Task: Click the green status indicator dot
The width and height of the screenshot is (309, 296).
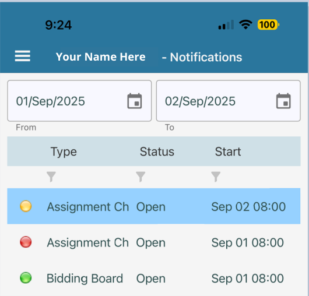Action: (x=26, y=278)
